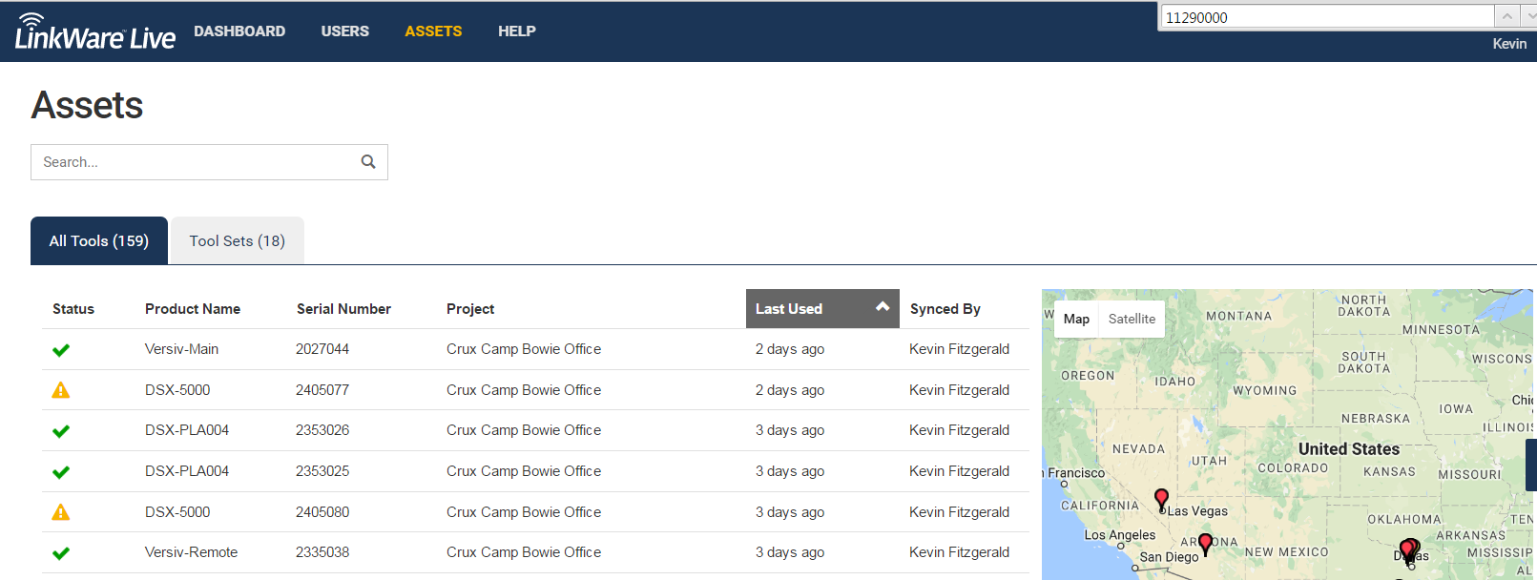This screenshot has width=1537, height=580.
Task: Click green checkmark for serial 2353025
Action: [61, 472]
